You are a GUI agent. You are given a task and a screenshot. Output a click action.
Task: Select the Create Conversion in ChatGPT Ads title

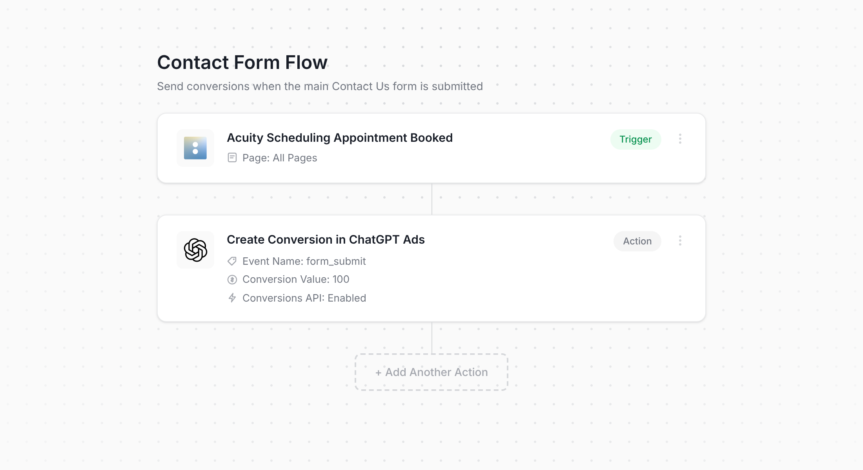[x=326, y=240]
